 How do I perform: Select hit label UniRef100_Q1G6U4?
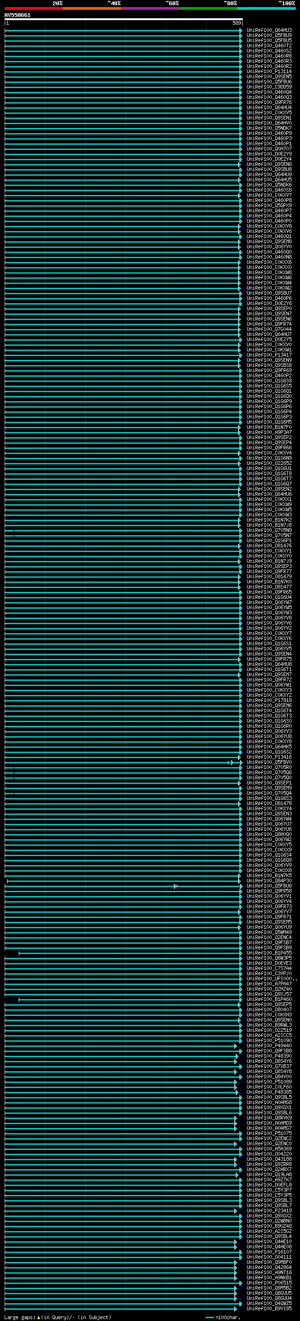tap(269, 597)
